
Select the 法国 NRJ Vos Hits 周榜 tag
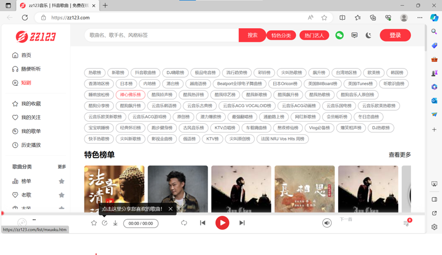pos(282,139)
